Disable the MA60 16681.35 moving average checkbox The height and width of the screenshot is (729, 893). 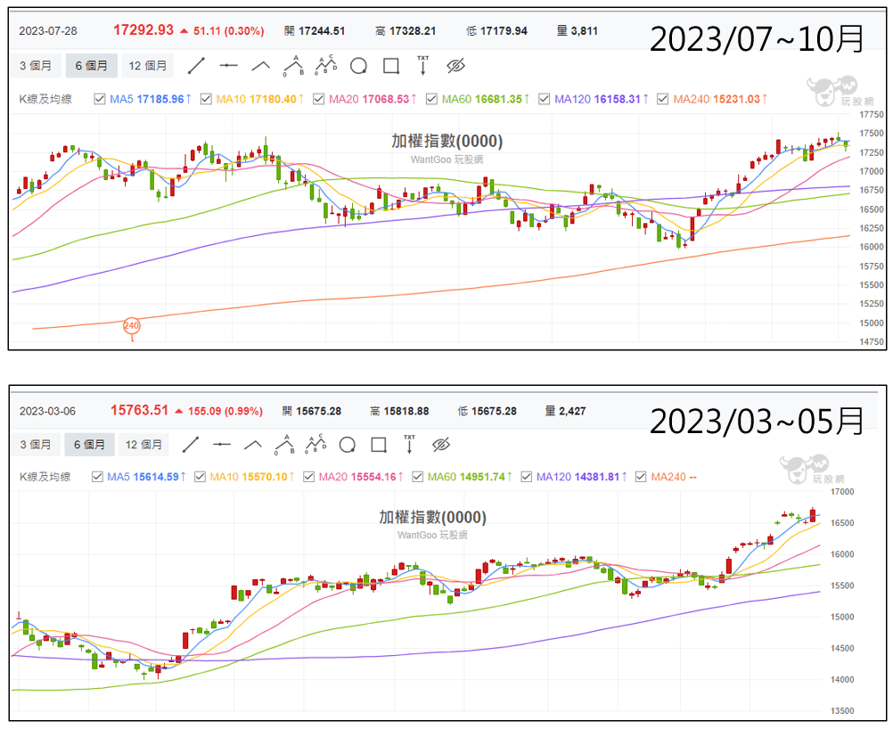(431, 99)
